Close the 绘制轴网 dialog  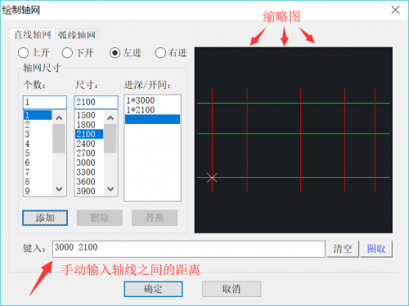click(x=395, y=10)
